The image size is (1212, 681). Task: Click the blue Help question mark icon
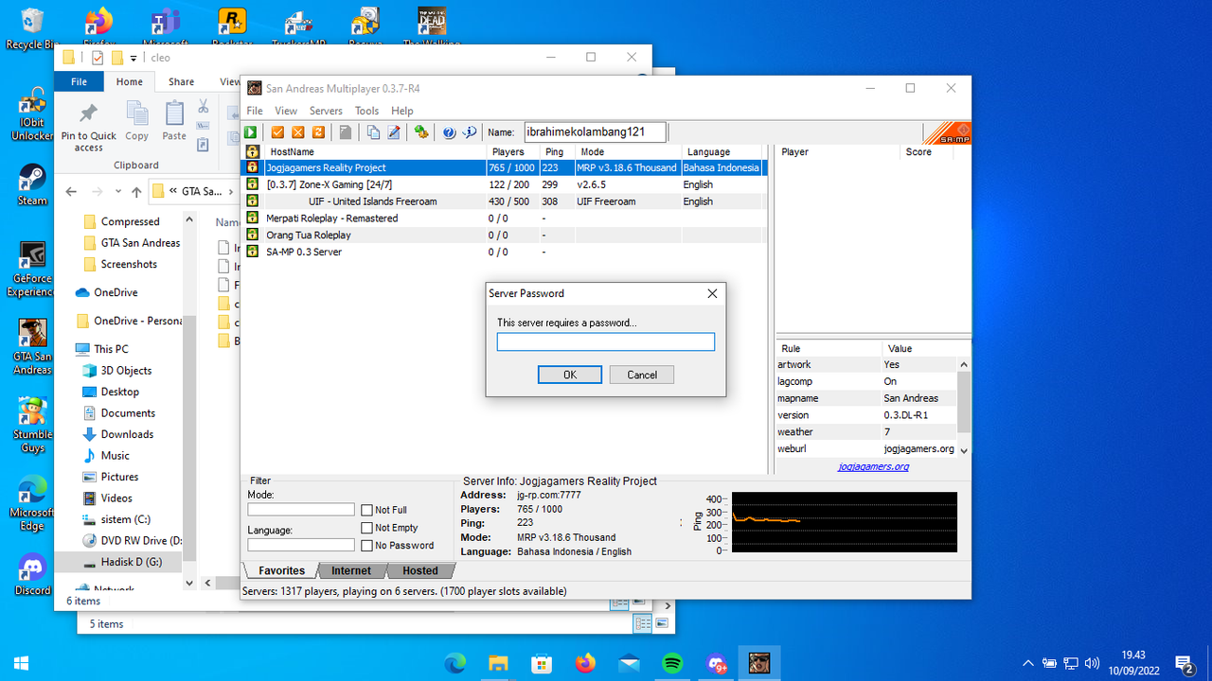point(449,132)
